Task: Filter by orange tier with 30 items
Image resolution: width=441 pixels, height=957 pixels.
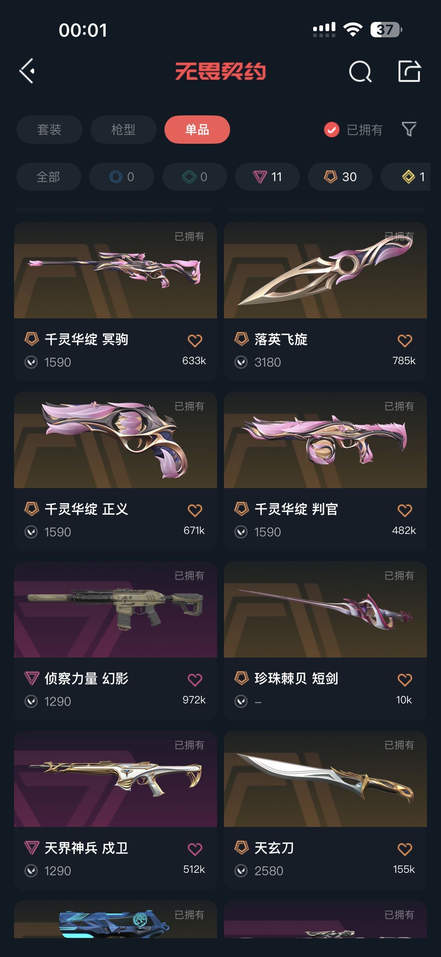Action: click(340, 177)
